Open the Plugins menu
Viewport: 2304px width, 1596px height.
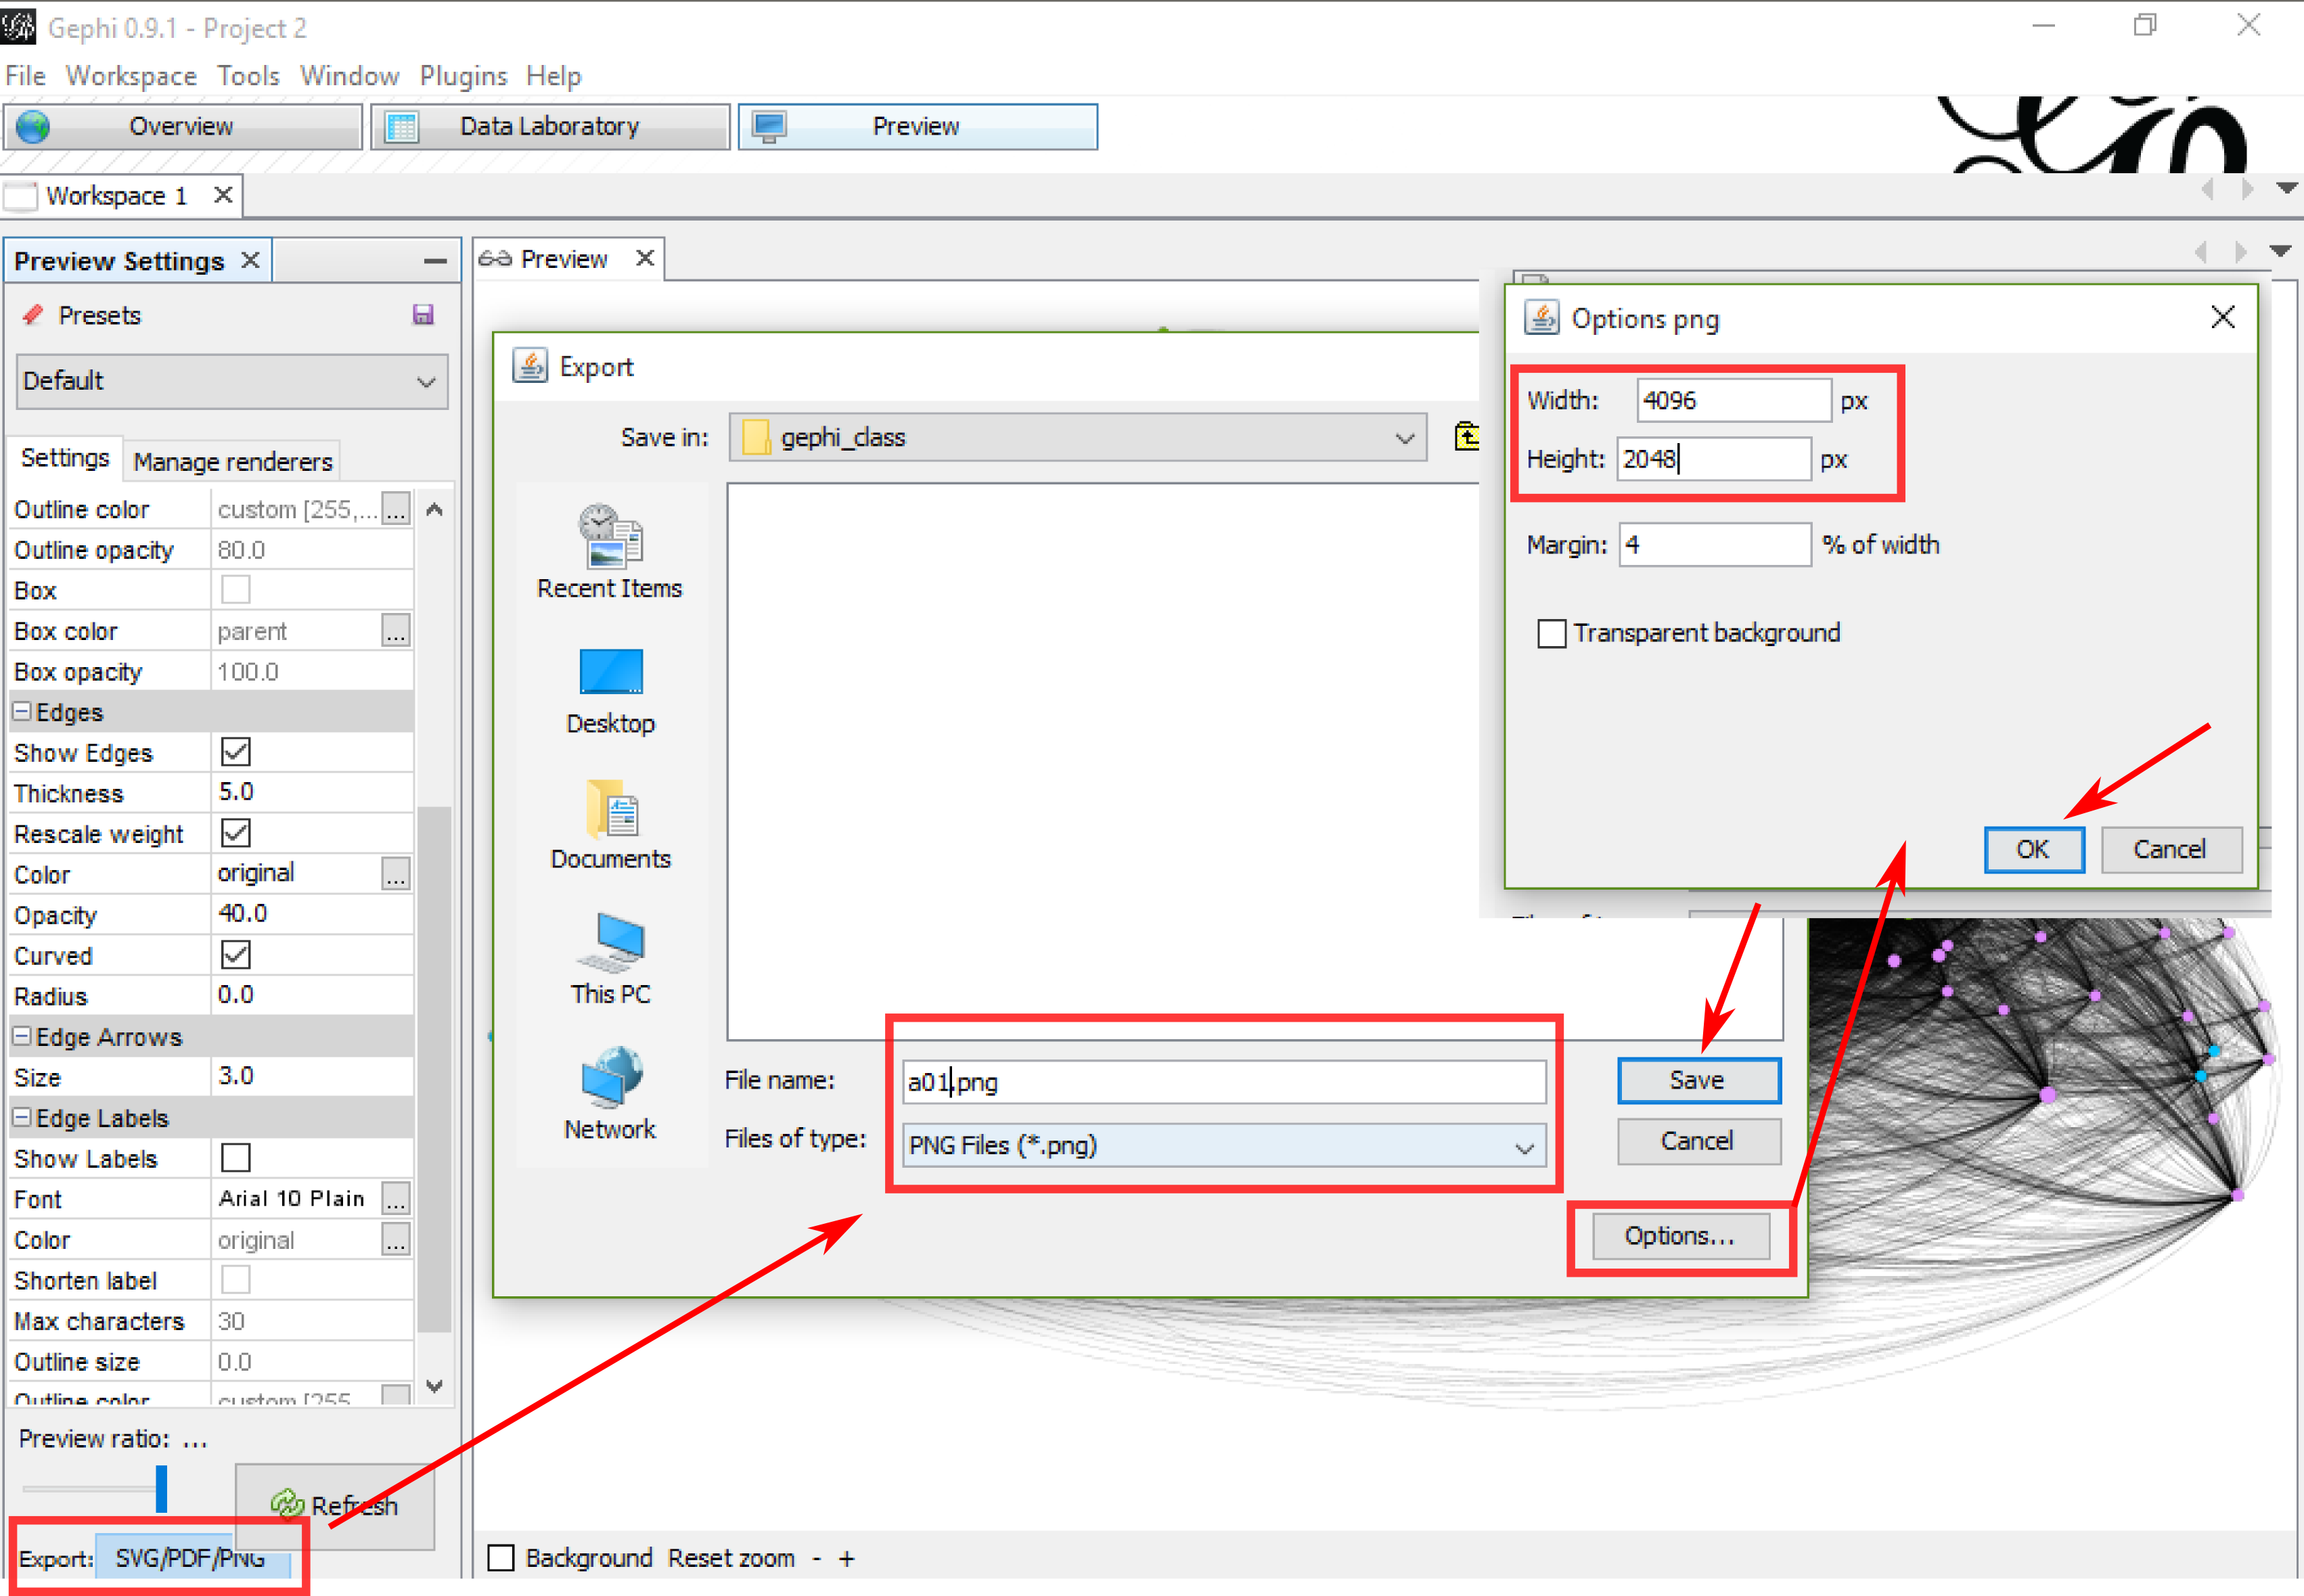click(x=463, y=76)
